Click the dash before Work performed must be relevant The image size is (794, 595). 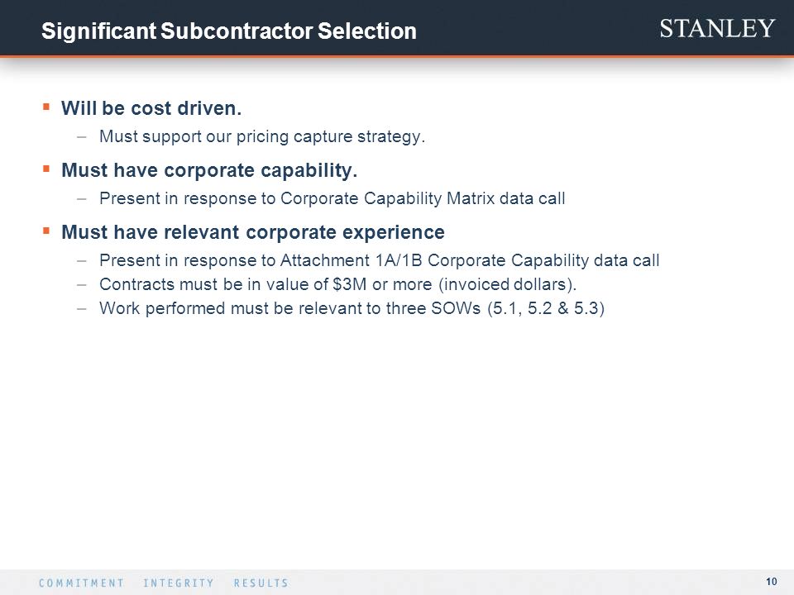coord(82,308)
